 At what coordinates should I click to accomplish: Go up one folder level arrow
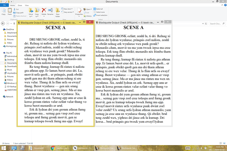click(14, 23)
